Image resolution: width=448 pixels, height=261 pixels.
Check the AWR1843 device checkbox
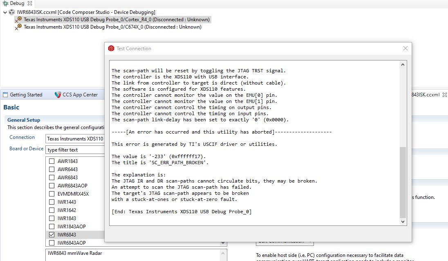(52, 161)
